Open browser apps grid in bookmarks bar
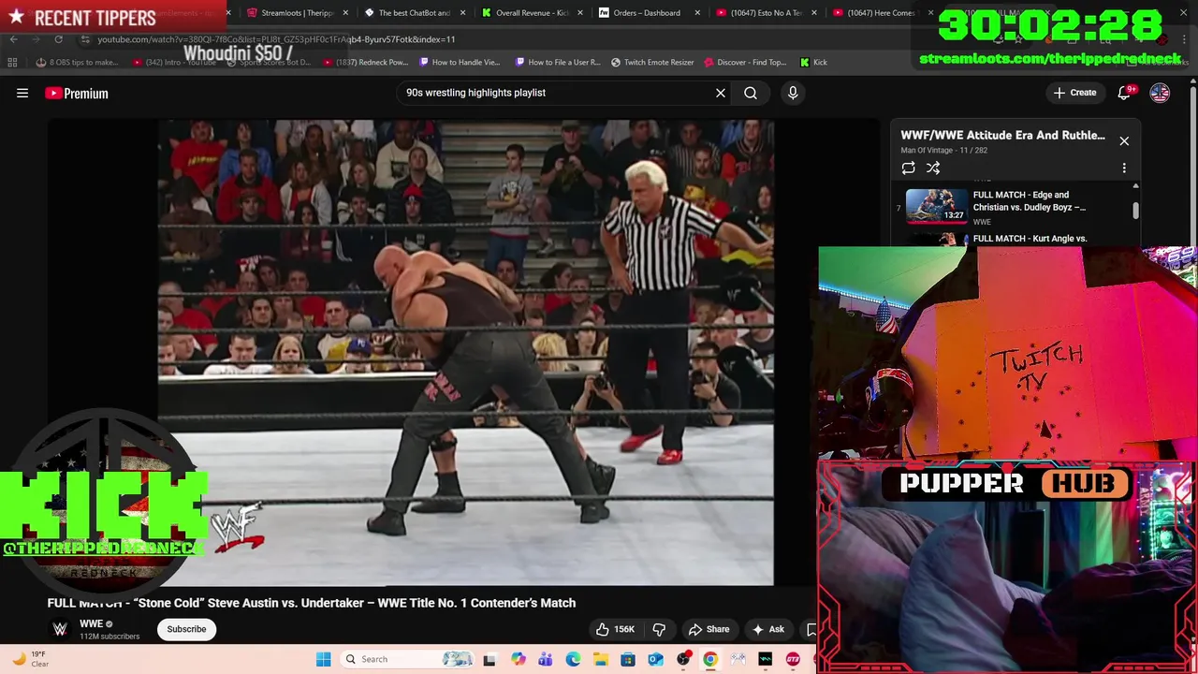Screen dimensions: 1198x674 coord(12,62)
